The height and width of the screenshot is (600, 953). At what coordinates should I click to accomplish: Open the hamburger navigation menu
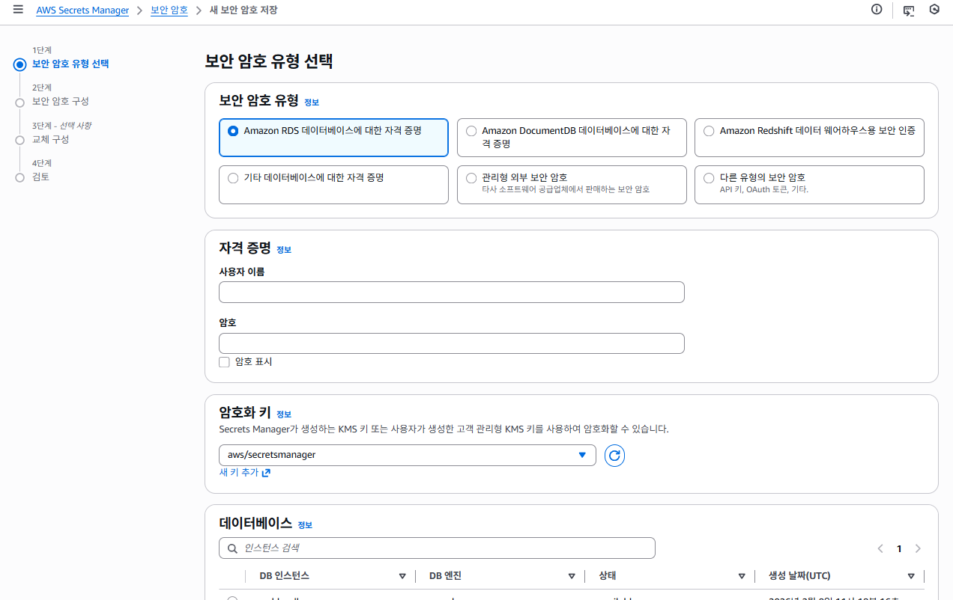click(x=18, y=10)
